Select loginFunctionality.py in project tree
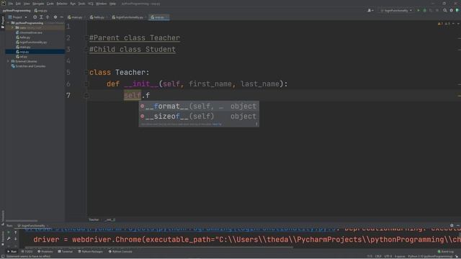The height and width of the screenshot is (259, 461). coord(32,42)
